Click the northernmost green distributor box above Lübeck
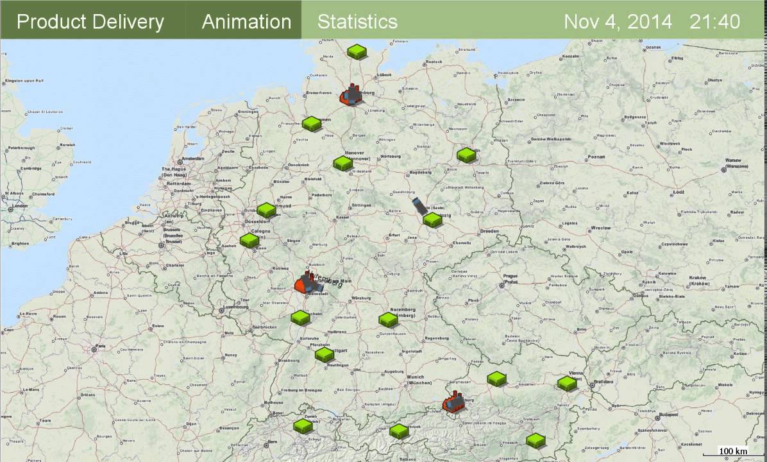Viewport: 767px width, 462px height. coord(356,51)
